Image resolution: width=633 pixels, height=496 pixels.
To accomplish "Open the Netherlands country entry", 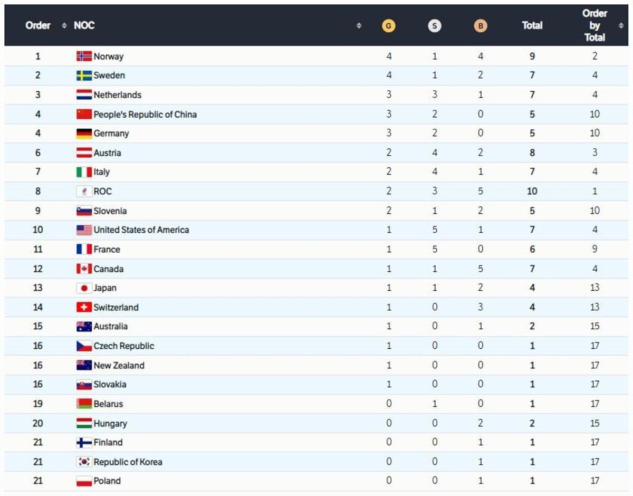I will click(x=117, y=94).
